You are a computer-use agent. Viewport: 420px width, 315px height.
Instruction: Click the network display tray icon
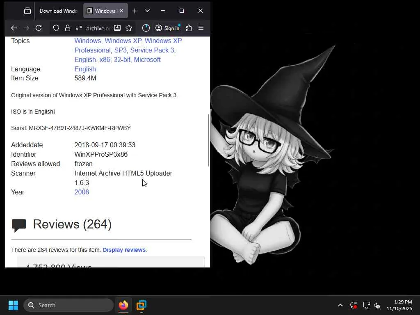(x=366, y=305)
